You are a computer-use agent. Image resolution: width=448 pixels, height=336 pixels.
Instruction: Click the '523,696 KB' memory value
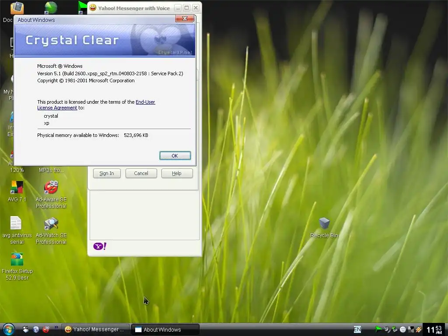coord(136,136)
